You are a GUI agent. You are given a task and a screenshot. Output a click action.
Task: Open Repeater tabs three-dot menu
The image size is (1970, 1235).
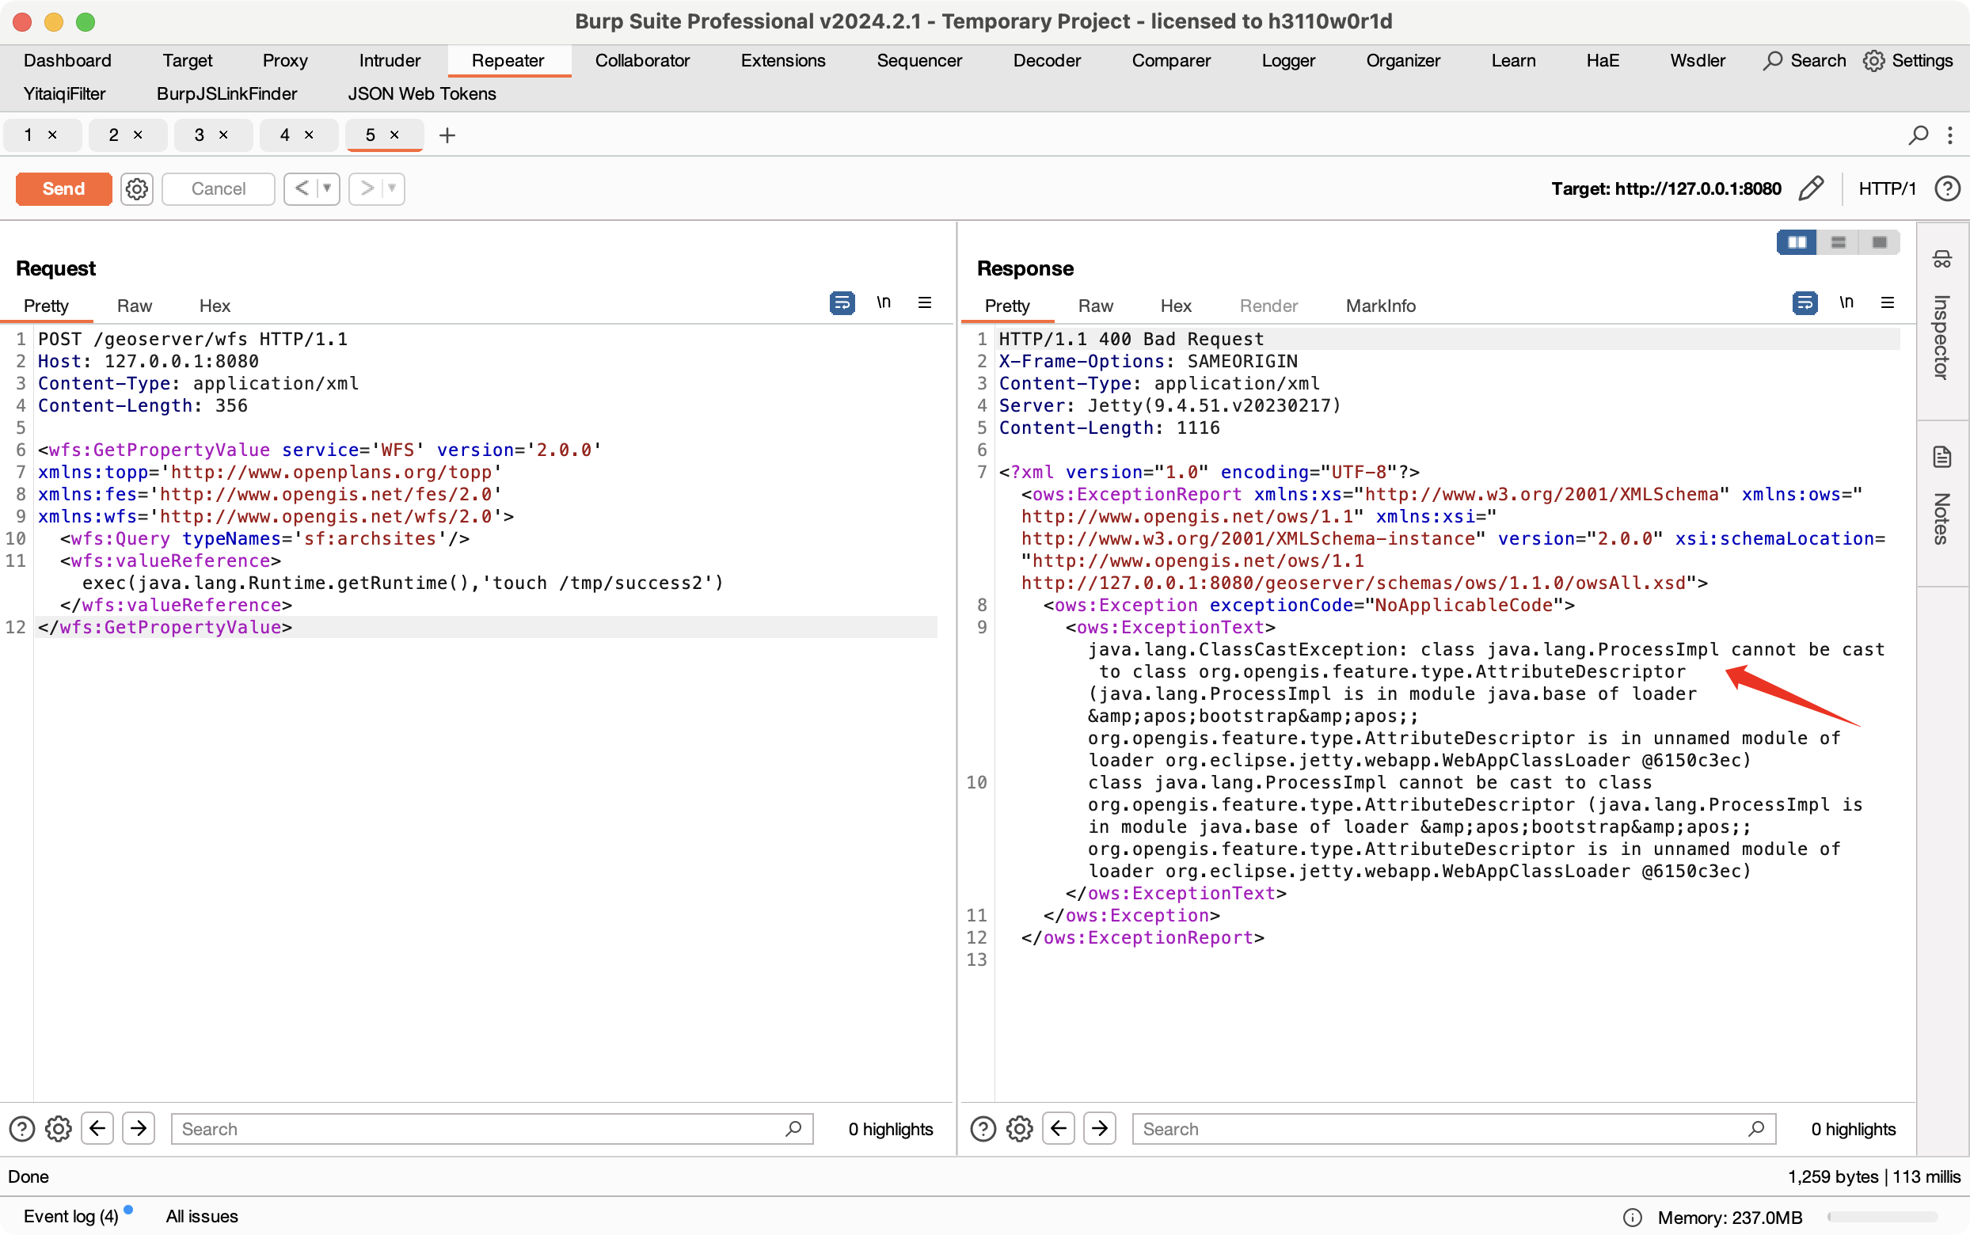click(x=1950, y=135)
